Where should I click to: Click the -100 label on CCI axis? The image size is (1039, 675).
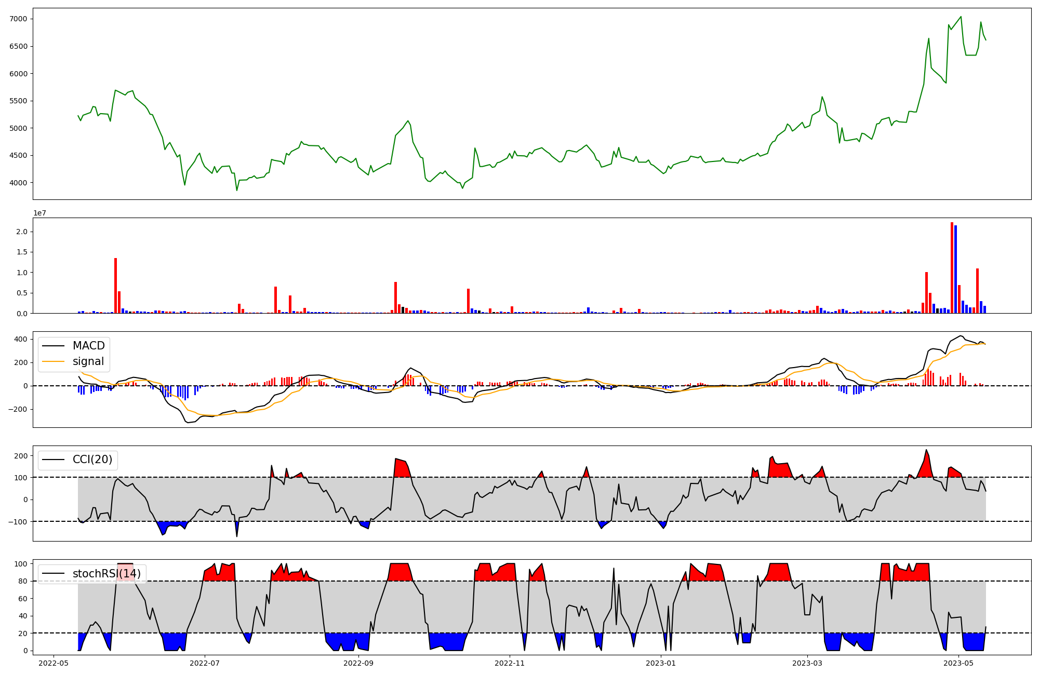[19, 521]
